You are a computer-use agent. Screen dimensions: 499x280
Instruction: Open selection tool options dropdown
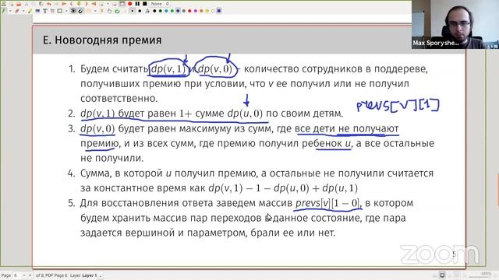pyautogui.click(x=95, y=11)
